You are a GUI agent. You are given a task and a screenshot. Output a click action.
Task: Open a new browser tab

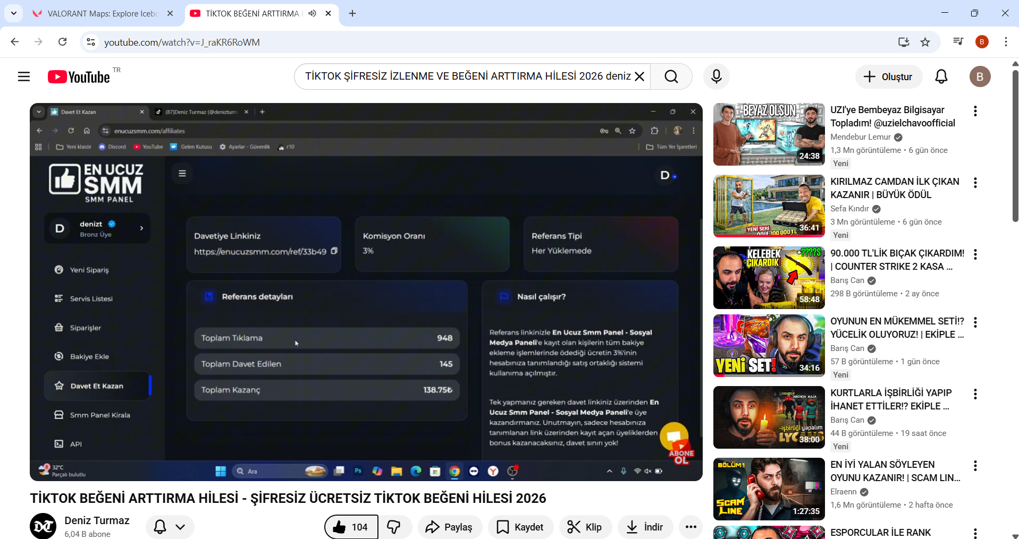click(x=352, y=13)
